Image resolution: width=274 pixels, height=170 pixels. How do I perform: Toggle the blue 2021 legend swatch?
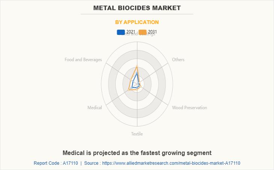(121, 32)
